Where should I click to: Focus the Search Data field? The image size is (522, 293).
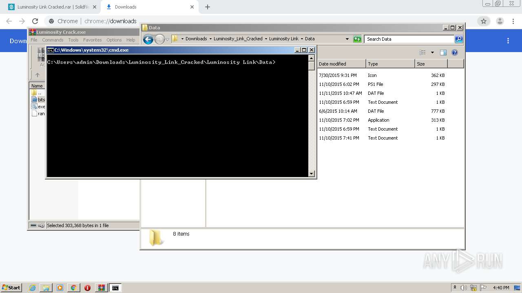click(x=409, y=39)
